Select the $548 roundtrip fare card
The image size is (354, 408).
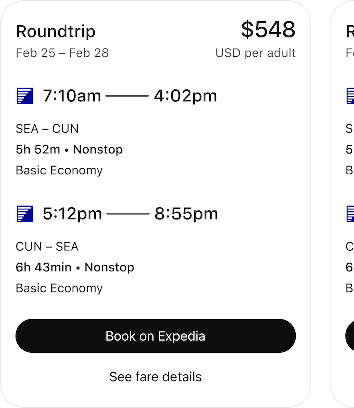[156, 200]
